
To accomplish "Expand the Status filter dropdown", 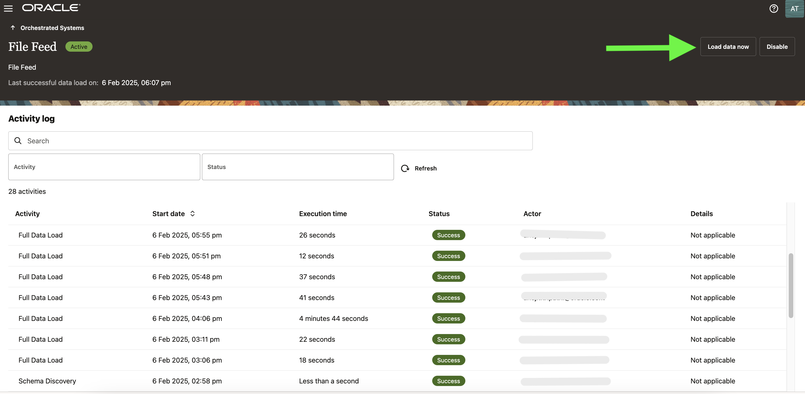I will coord(297,167).
